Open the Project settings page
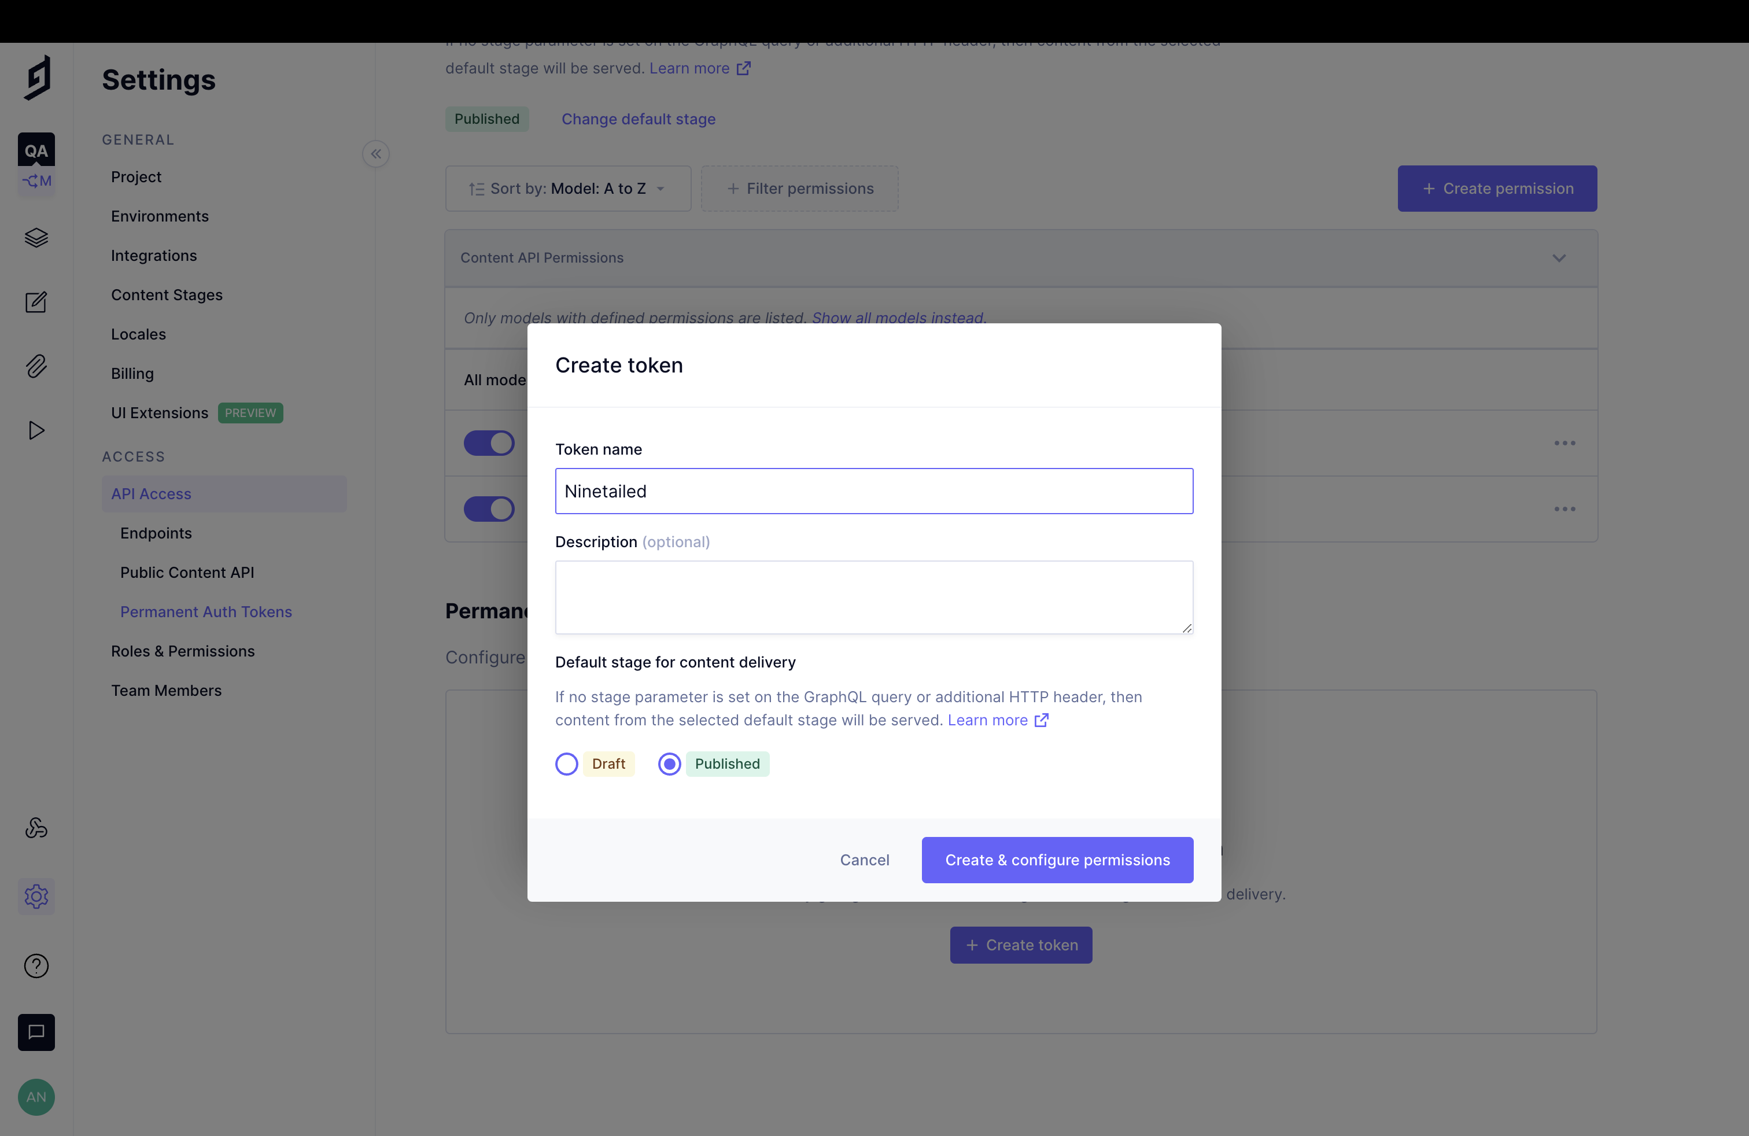Screen dimensions: 1749x1136 pyautogui.click(x=136, y=177)
